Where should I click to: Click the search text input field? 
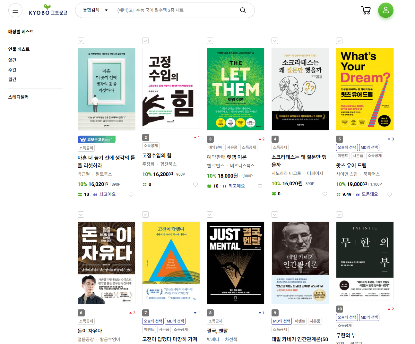click(x=177, y=10)
